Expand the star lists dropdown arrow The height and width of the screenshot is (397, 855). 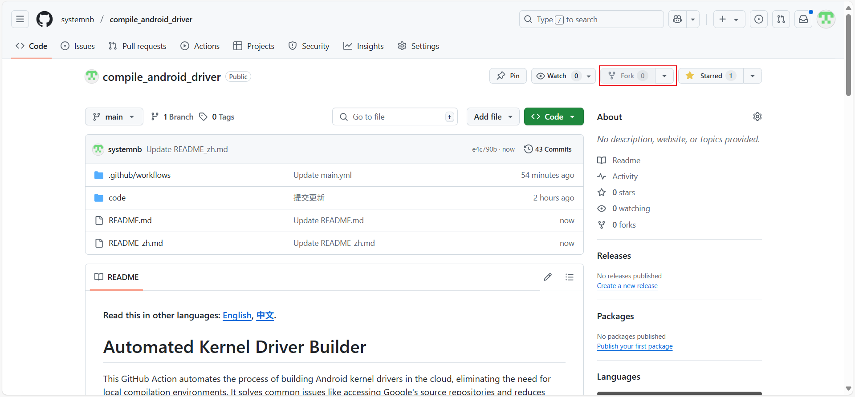753,76
